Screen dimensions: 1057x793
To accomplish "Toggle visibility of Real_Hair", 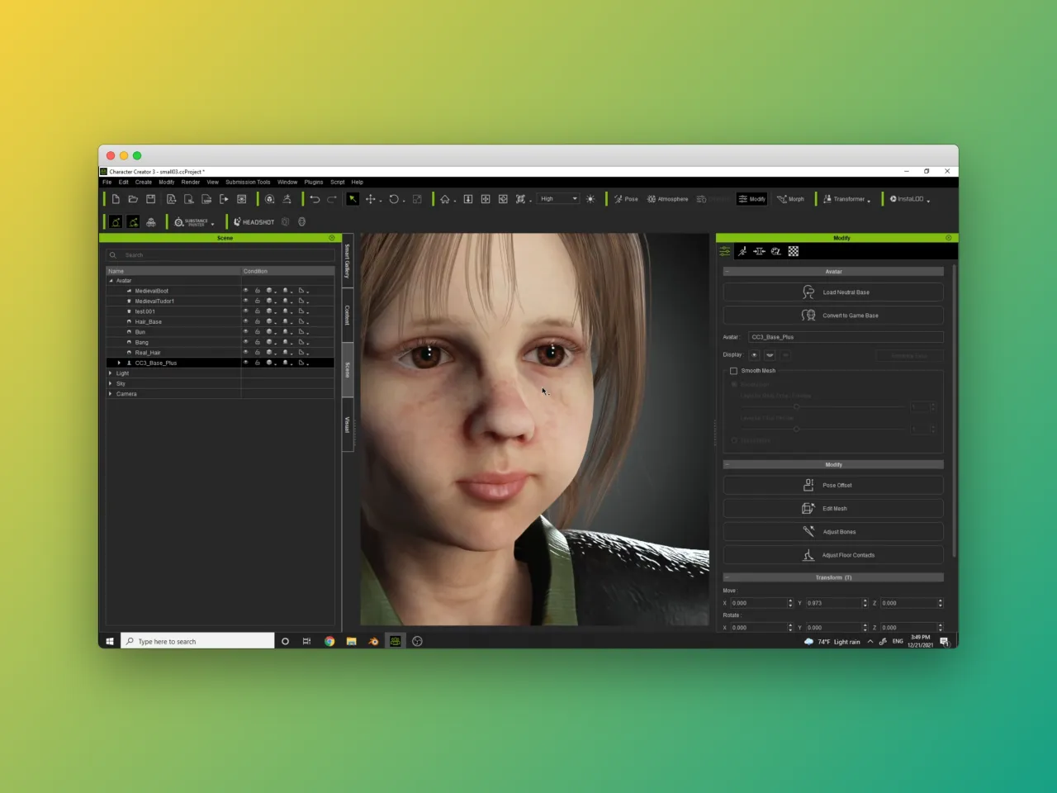I will [245, 353].
